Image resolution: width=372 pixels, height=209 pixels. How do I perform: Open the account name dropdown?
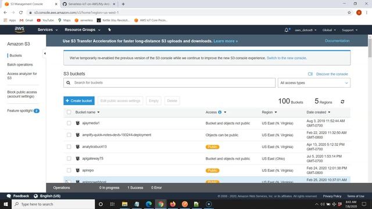click(x=305, y=30)
